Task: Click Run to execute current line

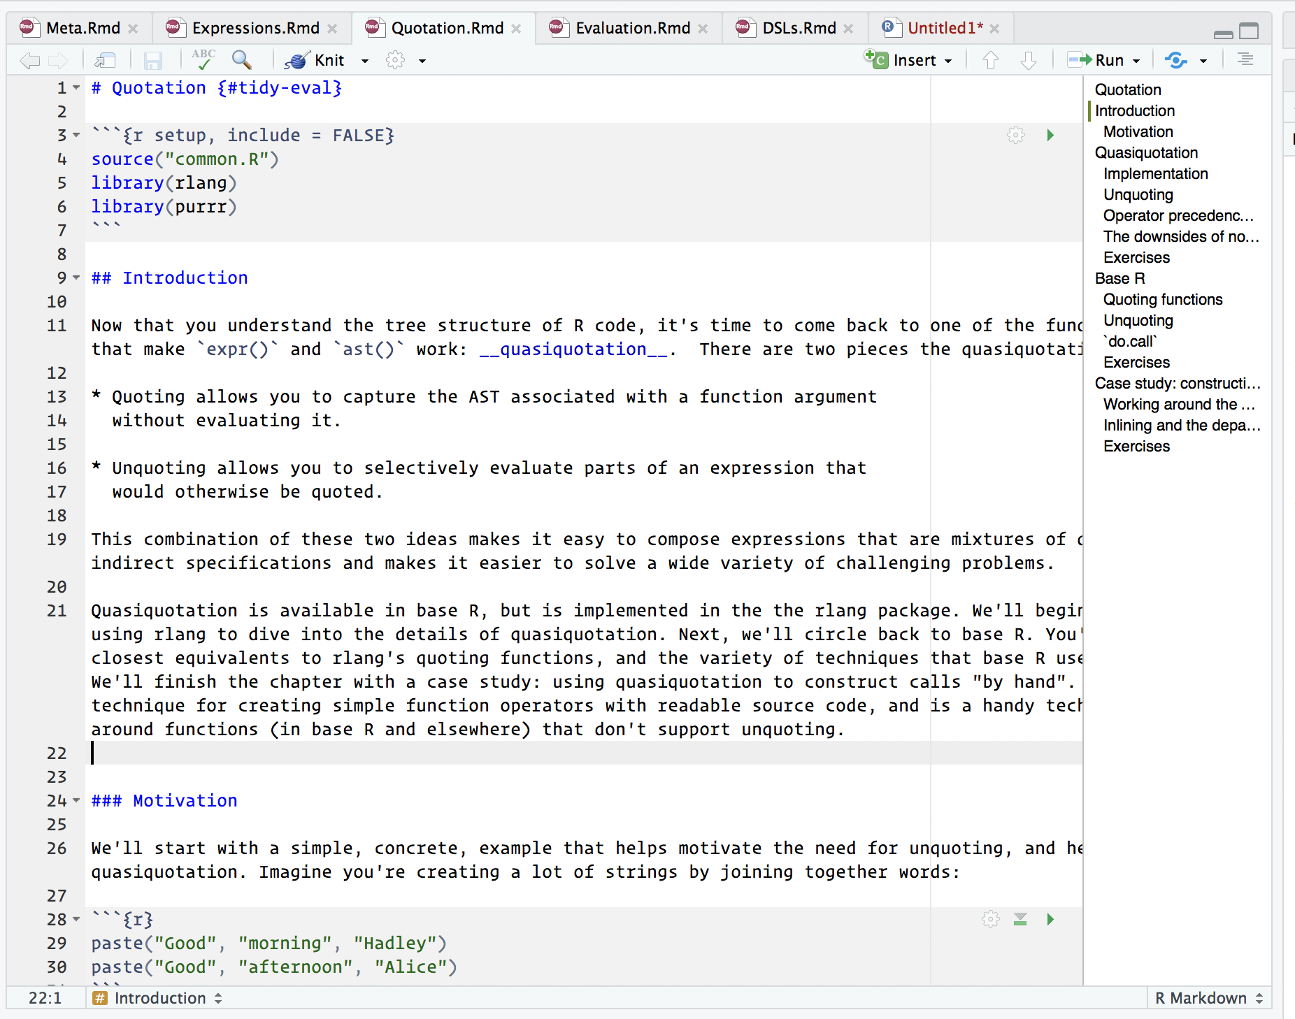Action: coord(1105,59)
